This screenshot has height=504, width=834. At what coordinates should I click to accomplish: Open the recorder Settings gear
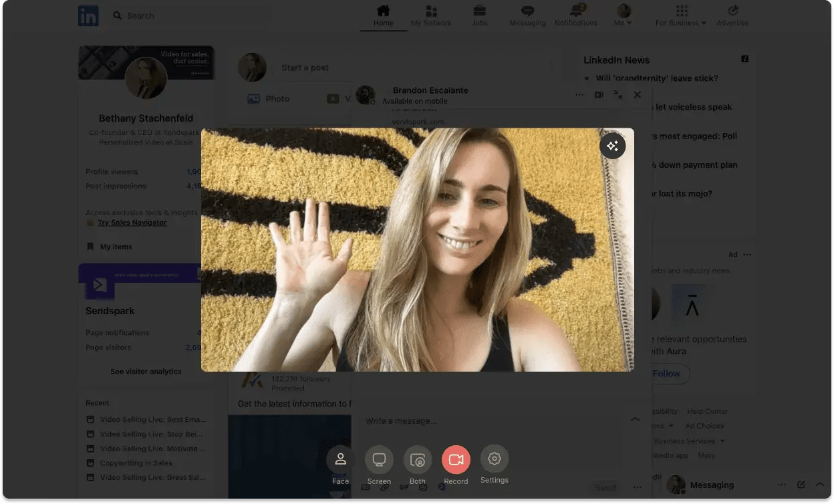pos(495,459)
